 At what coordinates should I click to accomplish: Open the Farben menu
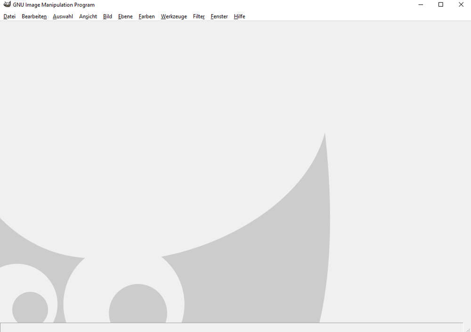point(146,16)
